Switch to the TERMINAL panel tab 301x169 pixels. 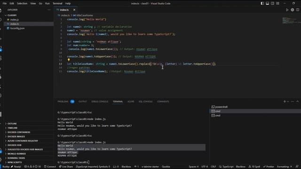pos(118,101)
